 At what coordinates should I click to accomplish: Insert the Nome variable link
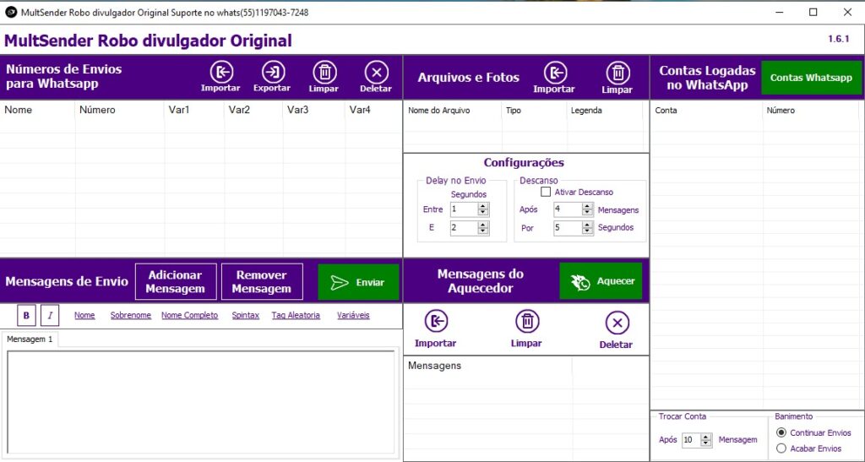[x=84, y=315]
